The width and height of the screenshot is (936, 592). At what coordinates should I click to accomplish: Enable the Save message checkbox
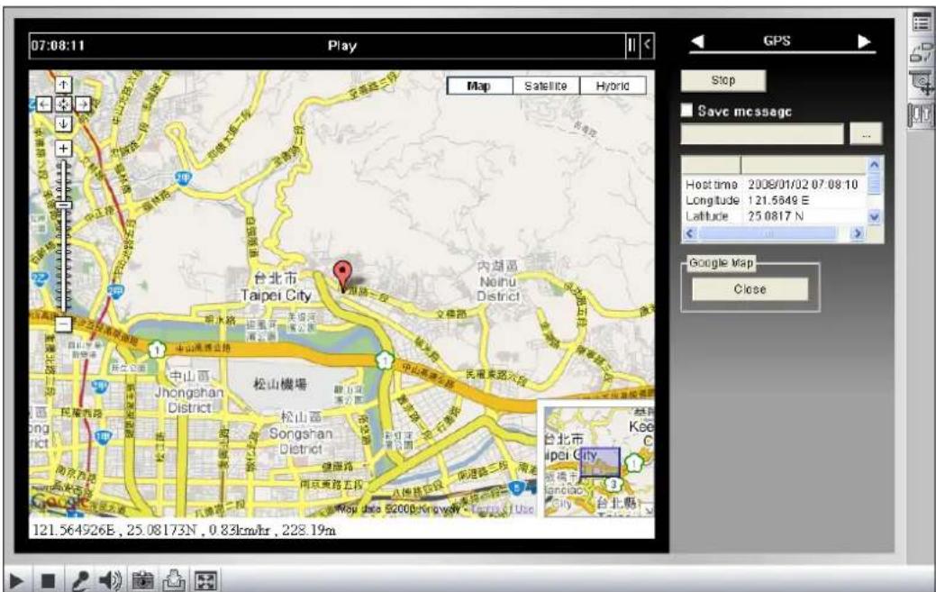point(687,111)
